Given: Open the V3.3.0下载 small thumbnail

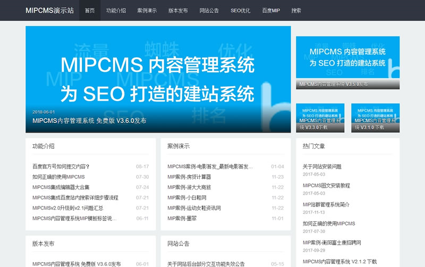Looking at the screenshot, I should pyautogui.click(x=320, y=118).
